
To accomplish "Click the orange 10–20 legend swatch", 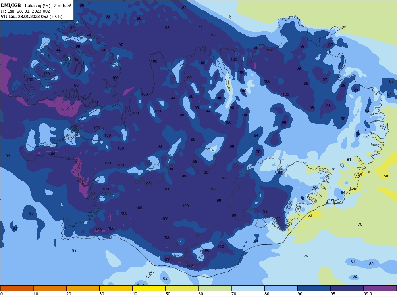I will pos(50,288).
